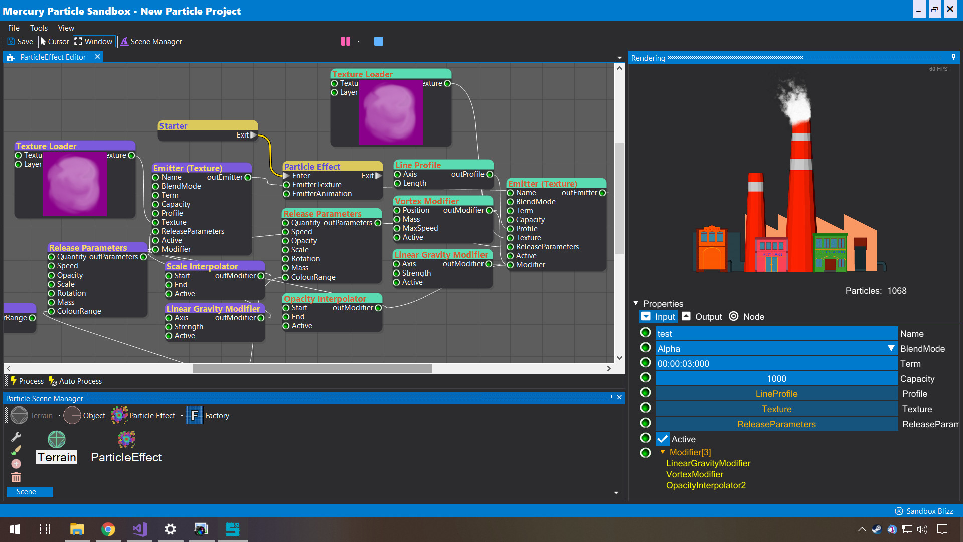Select the Cursor tool in the toolbar
The height and width of the screenshot is (542, 963).
pos(54,41)
